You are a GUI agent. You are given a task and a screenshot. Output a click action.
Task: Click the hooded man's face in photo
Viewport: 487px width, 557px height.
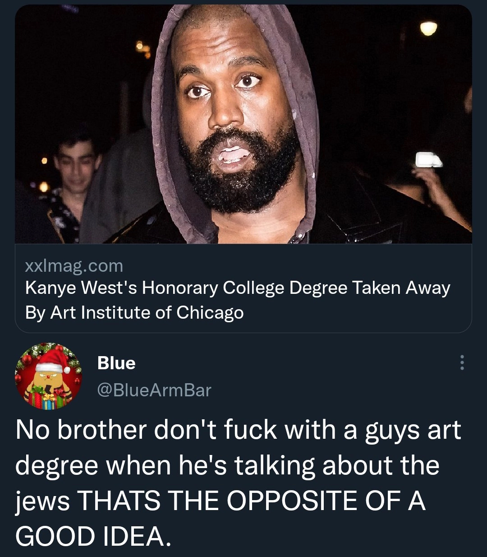coord(234,113)
